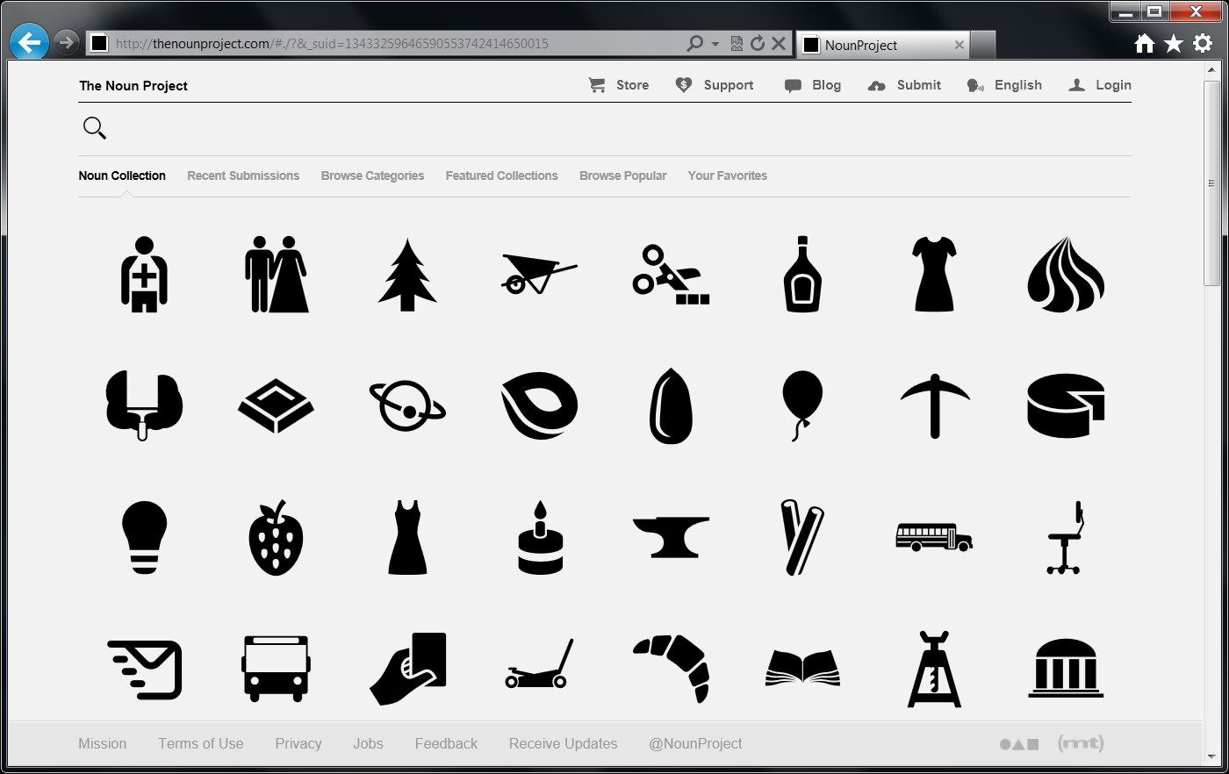Click Submit in the header
1229x774 pixels.
904,85
